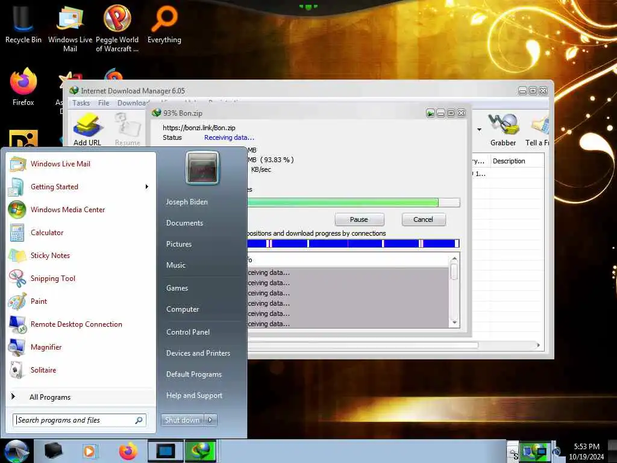617x463 pixels.
Task: Click the Start orb on taskbar
Action: (16, 451)
